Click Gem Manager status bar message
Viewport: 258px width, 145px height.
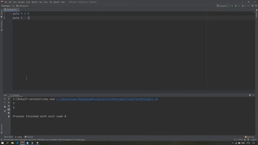pyautogui.click(x=44, y=140)
